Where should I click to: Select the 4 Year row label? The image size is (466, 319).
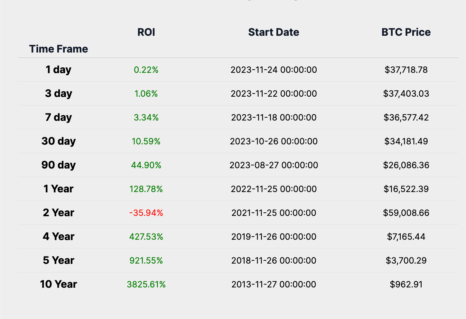(x=58, y=237)
